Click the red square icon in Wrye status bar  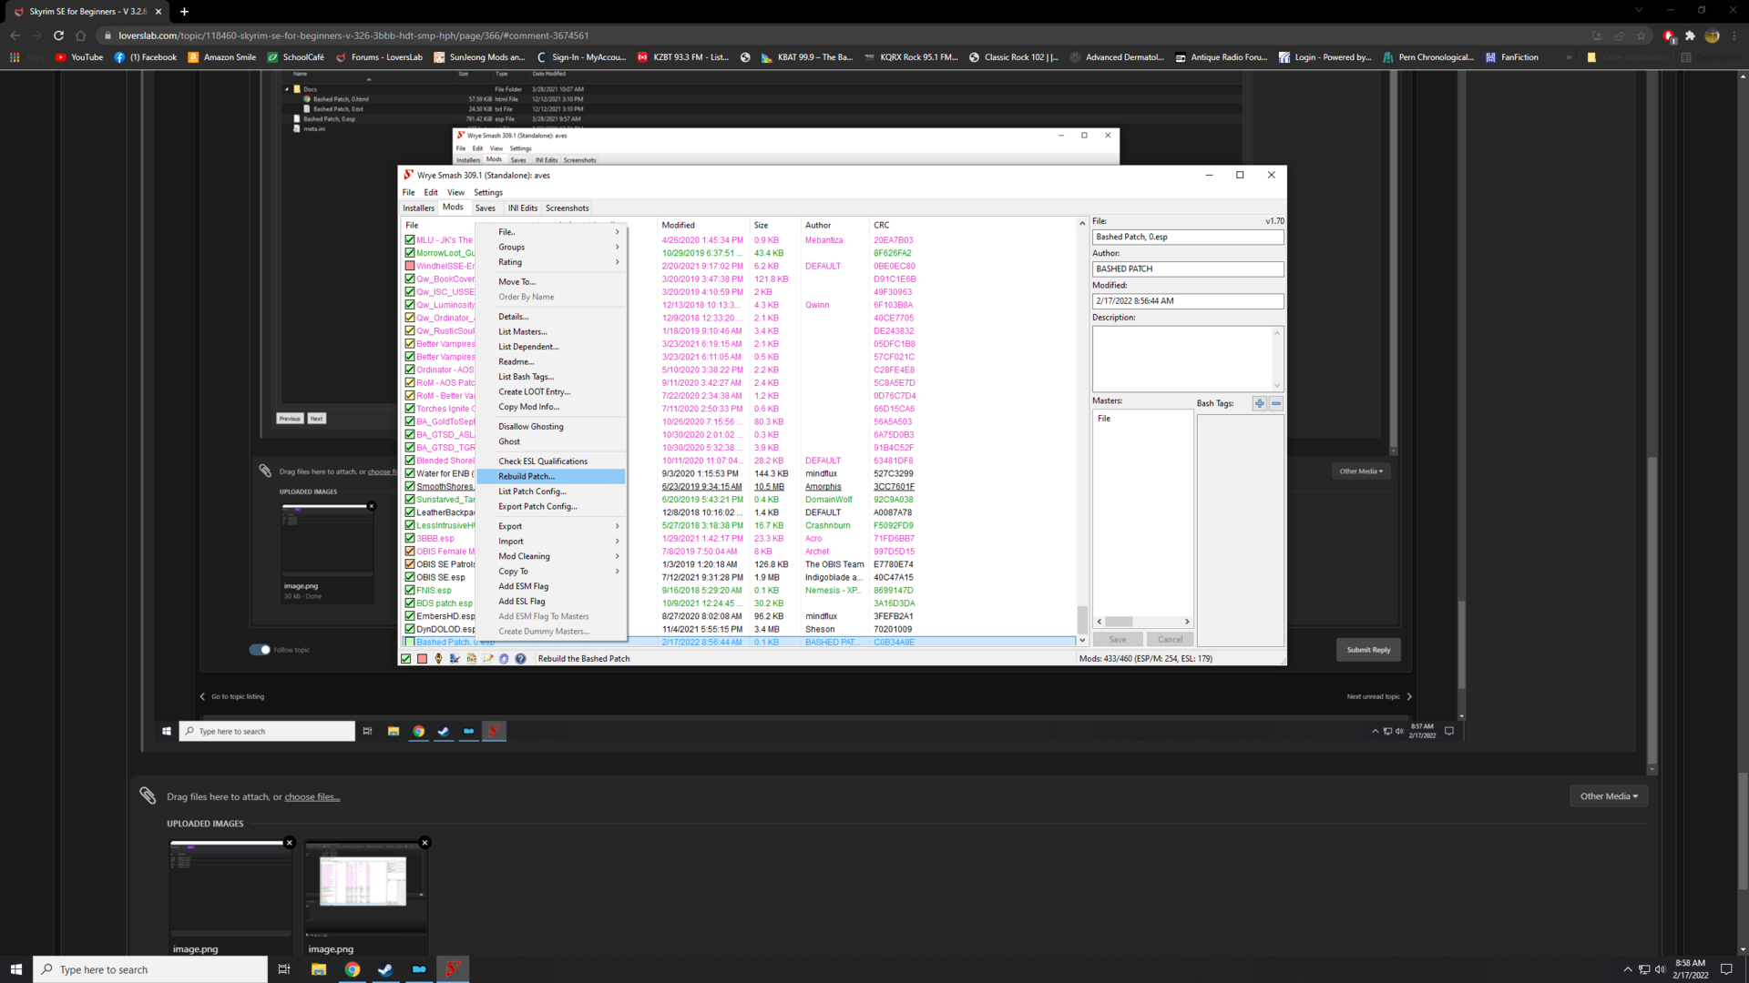[422, 659]
